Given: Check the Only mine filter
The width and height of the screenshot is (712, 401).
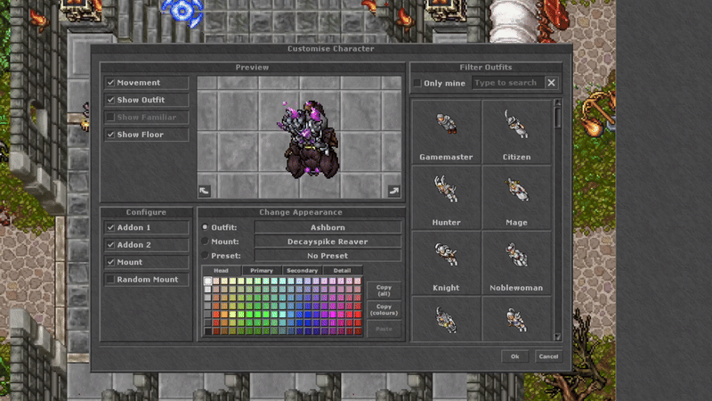Looking at the screenshot, I should (x=417, y=83).
